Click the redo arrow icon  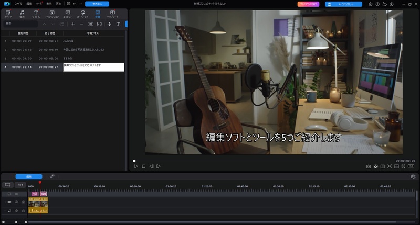pyautogui.click(x=80, y=4)
